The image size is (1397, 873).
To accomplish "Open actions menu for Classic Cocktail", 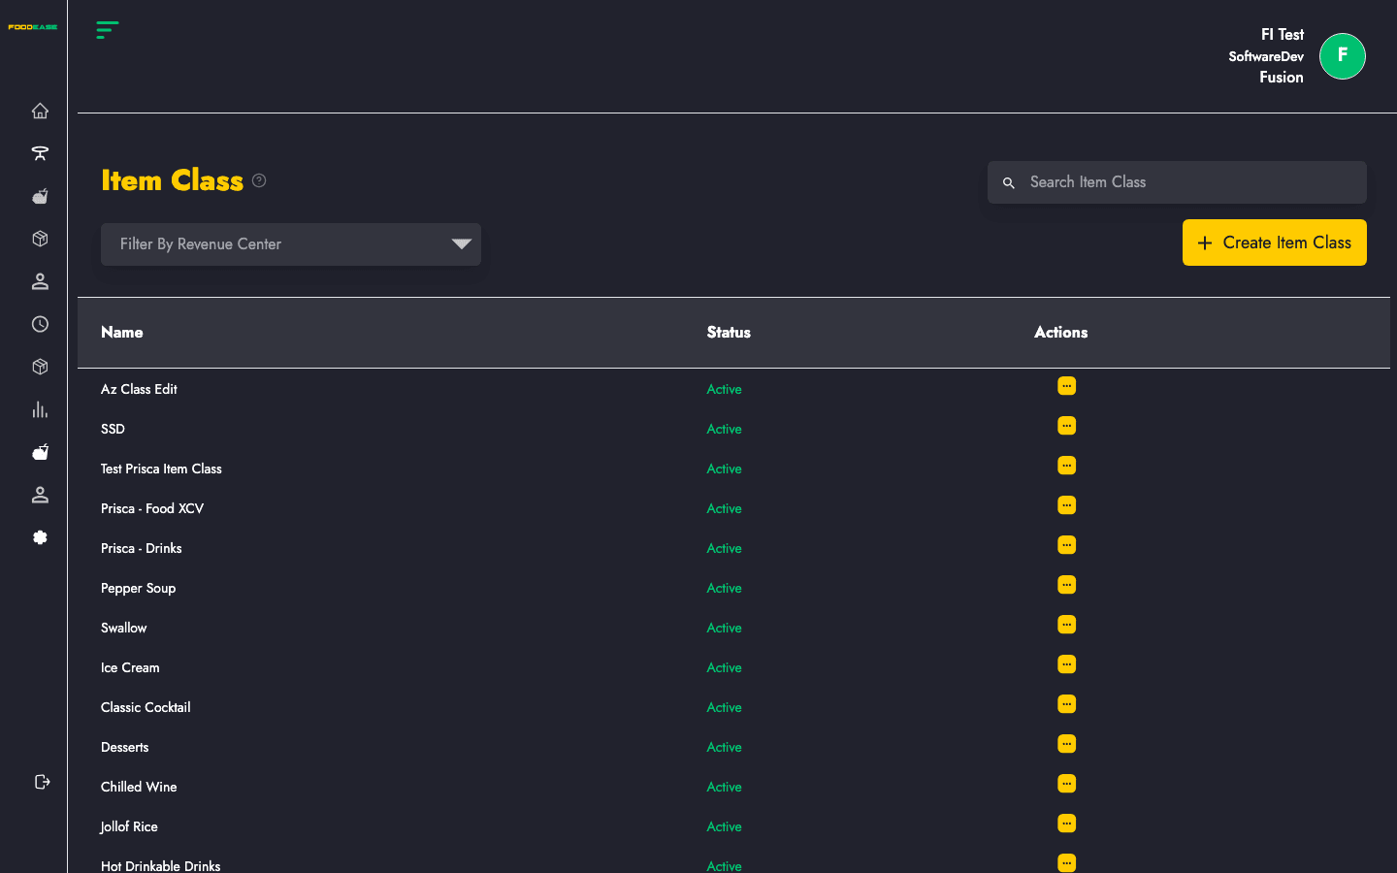I will (x=1066, y=704).
